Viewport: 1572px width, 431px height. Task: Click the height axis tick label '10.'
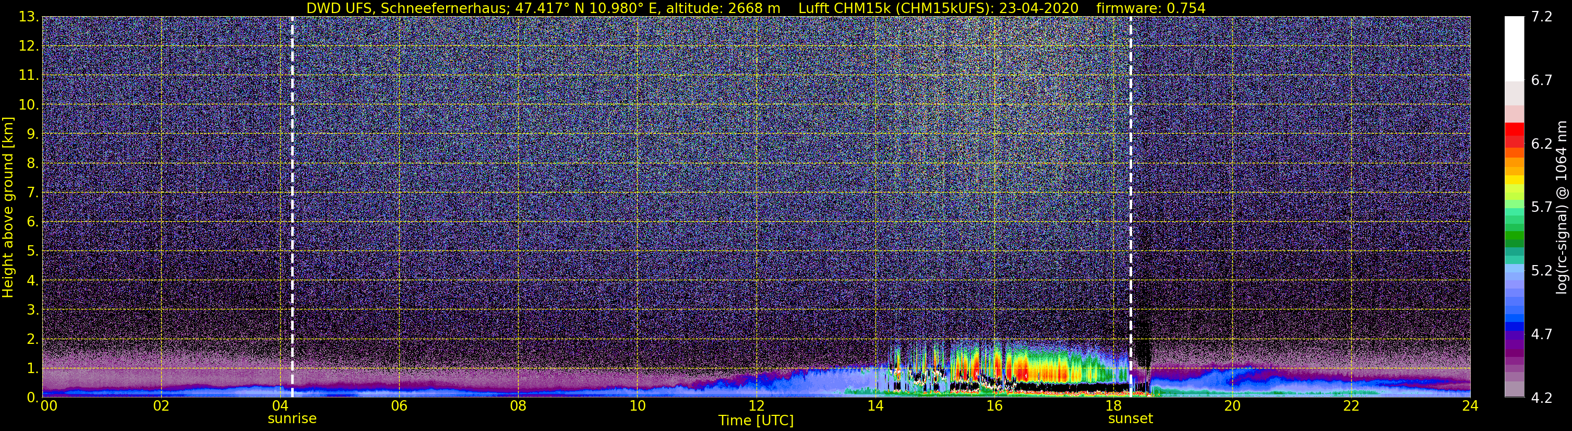click(x=29, y=105)
